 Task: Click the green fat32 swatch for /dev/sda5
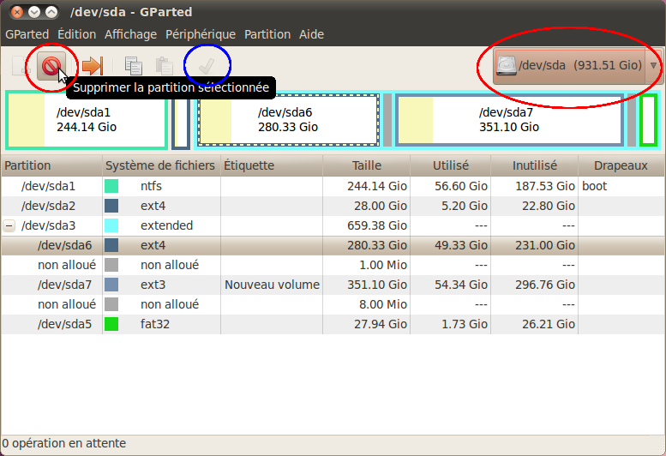(x=111, y=324)
